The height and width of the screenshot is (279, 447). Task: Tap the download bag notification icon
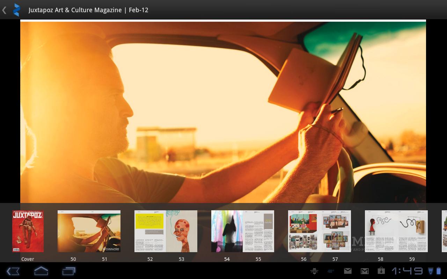pyautogui.click(x=381, y=271)
